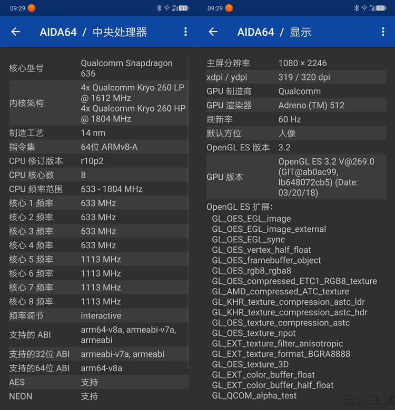395x410 pixels.
Task: Tap the 制造工艺 14 nm row
Action: (x=97, y=133)
